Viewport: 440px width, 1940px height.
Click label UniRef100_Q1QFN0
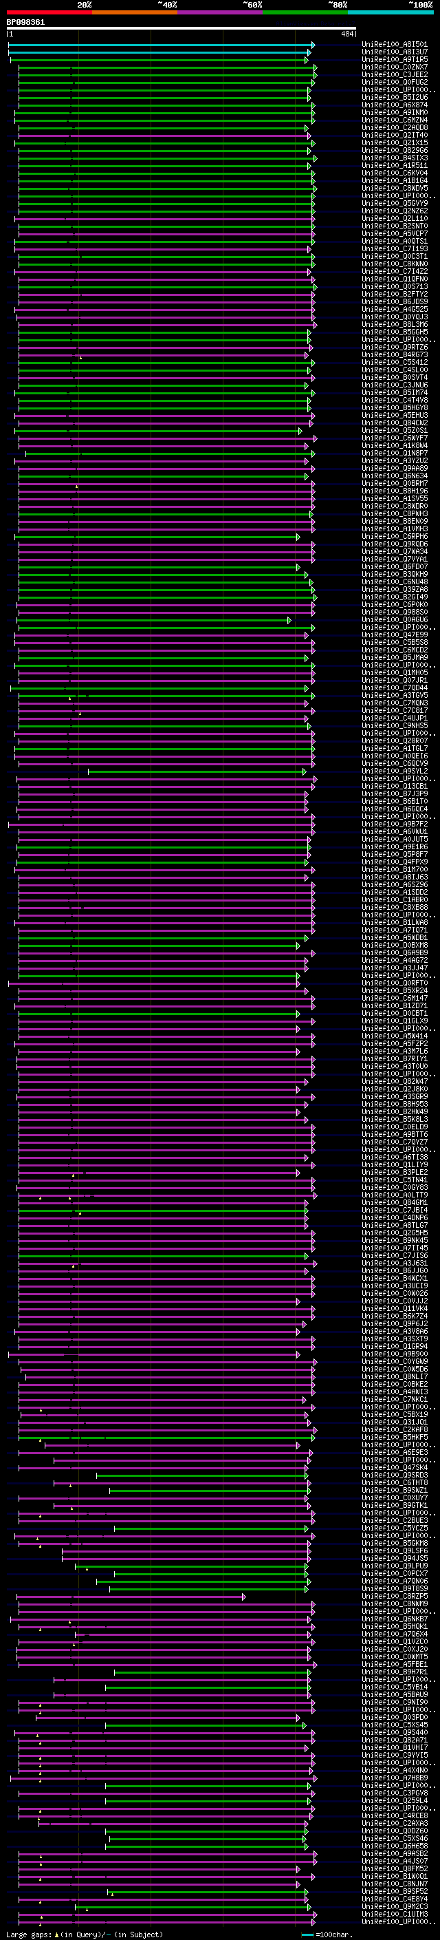click(x=395, y=279)
